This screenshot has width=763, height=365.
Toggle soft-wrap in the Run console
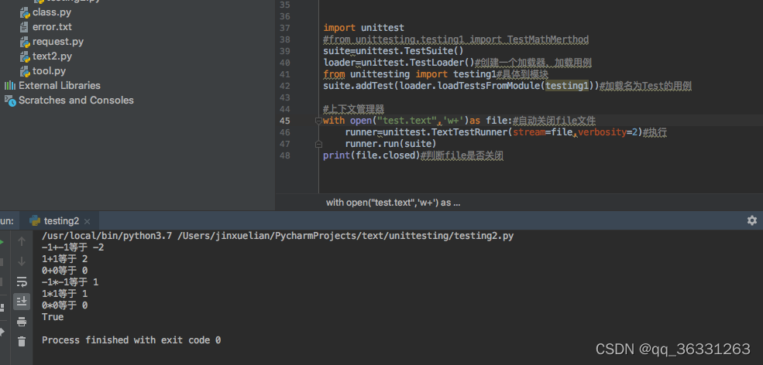coord(22,282)
